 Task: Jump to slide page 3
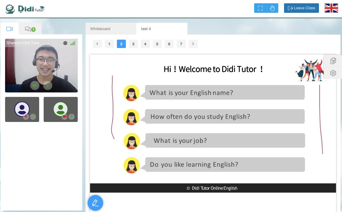pos(133,44)
